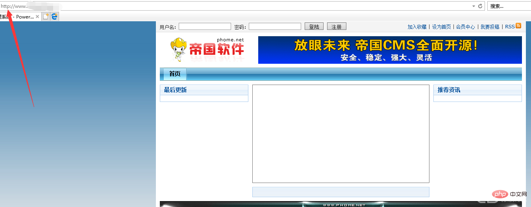Click the orange RSS feed icon
Viewport: 531px width, 207px height.
pos(518,26)
